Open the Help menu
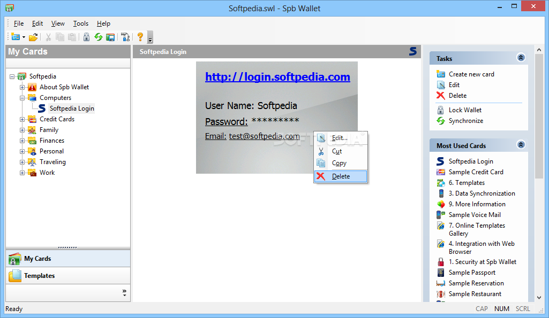 tap(103, 24)
